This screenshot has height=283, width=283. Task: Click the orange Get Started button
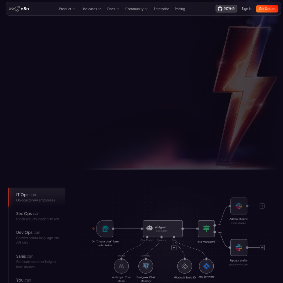[x=267, y=9]
